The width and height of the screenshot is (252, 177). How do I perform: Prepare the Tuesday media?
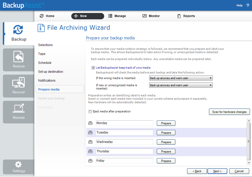[166, 133]
